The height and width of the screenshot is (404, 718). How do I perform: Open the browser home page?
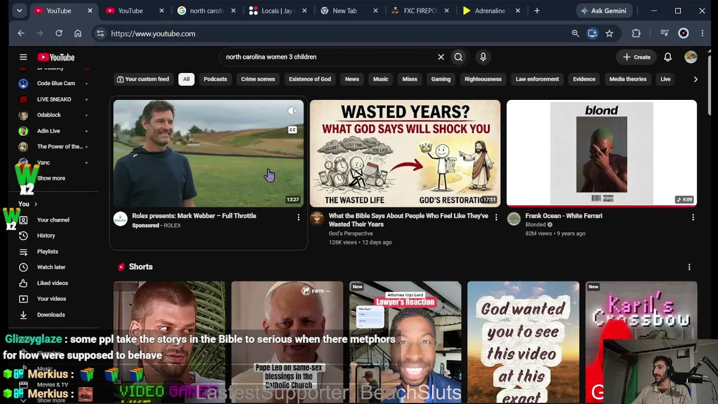click(x=78, y=34)
